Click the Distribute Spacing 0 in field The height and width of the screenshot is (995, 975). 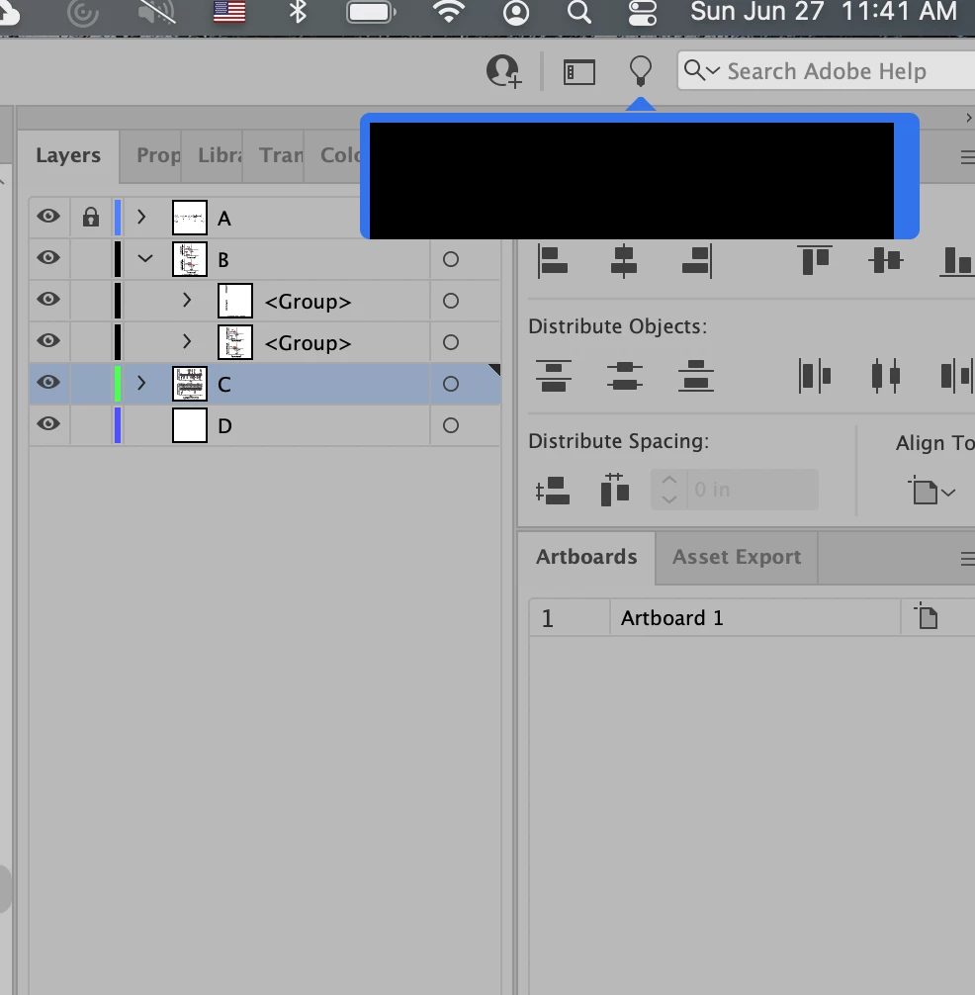pyautogui.click(x=753, y=490)
